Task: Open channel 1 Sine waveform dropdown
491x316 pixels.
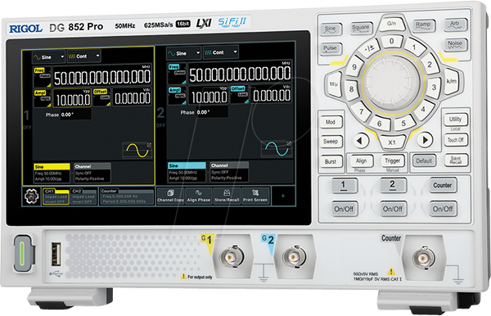Action: tap(48, 57)
